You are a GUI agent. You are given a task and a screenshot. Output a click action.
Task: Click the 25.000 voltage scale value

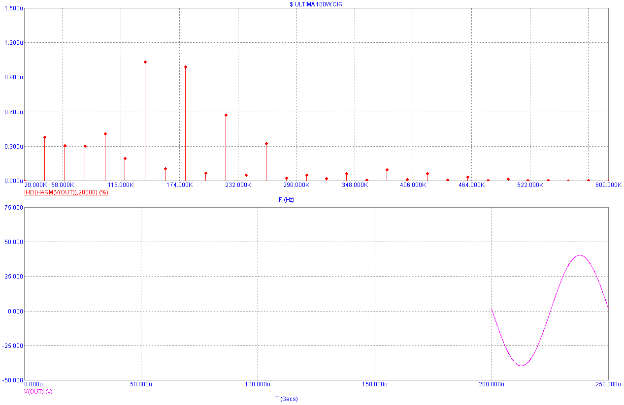coord(13,277)
